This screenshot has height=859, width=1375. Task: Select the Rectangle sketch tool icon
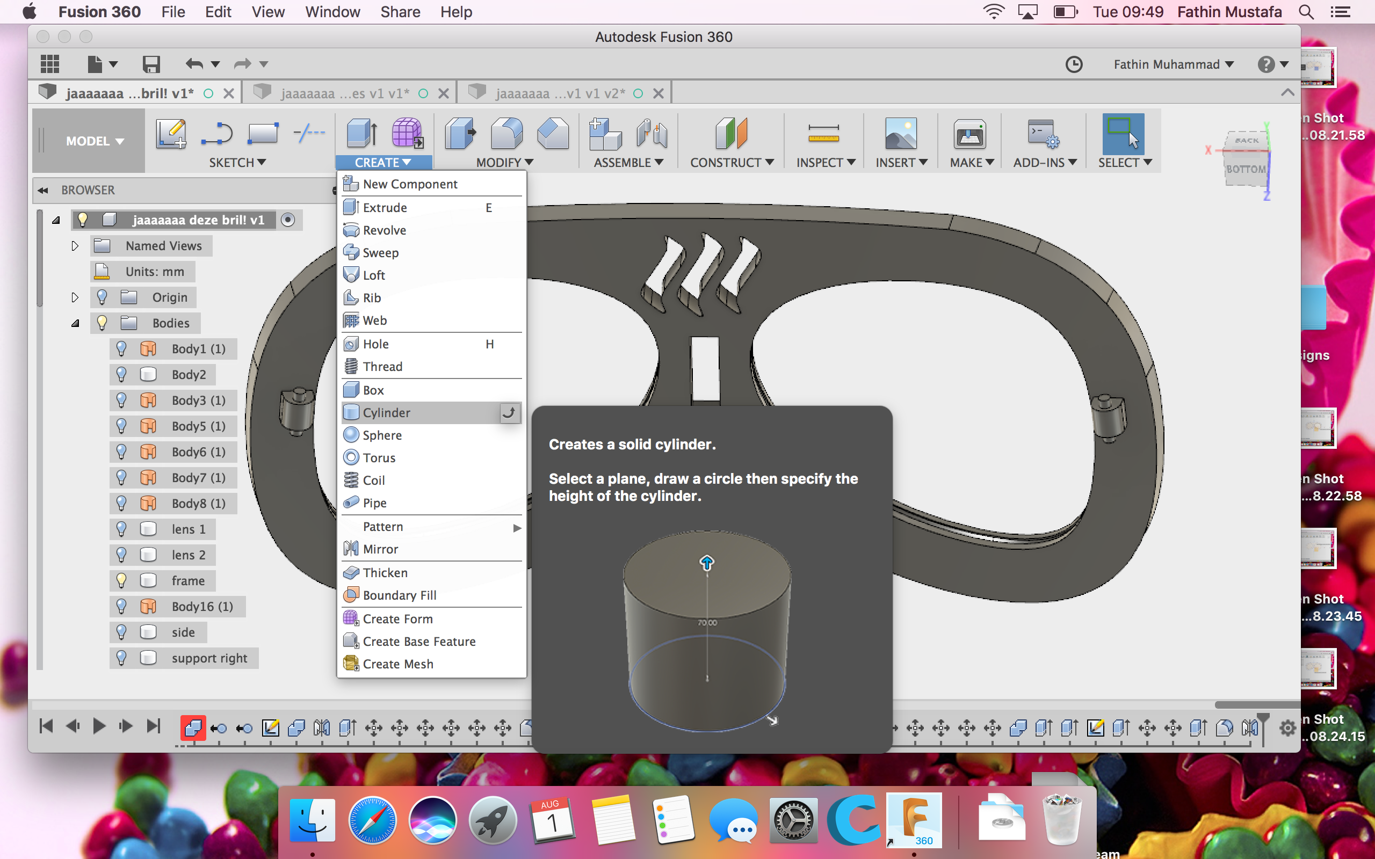pyautogui.click(x=263, y=134)
